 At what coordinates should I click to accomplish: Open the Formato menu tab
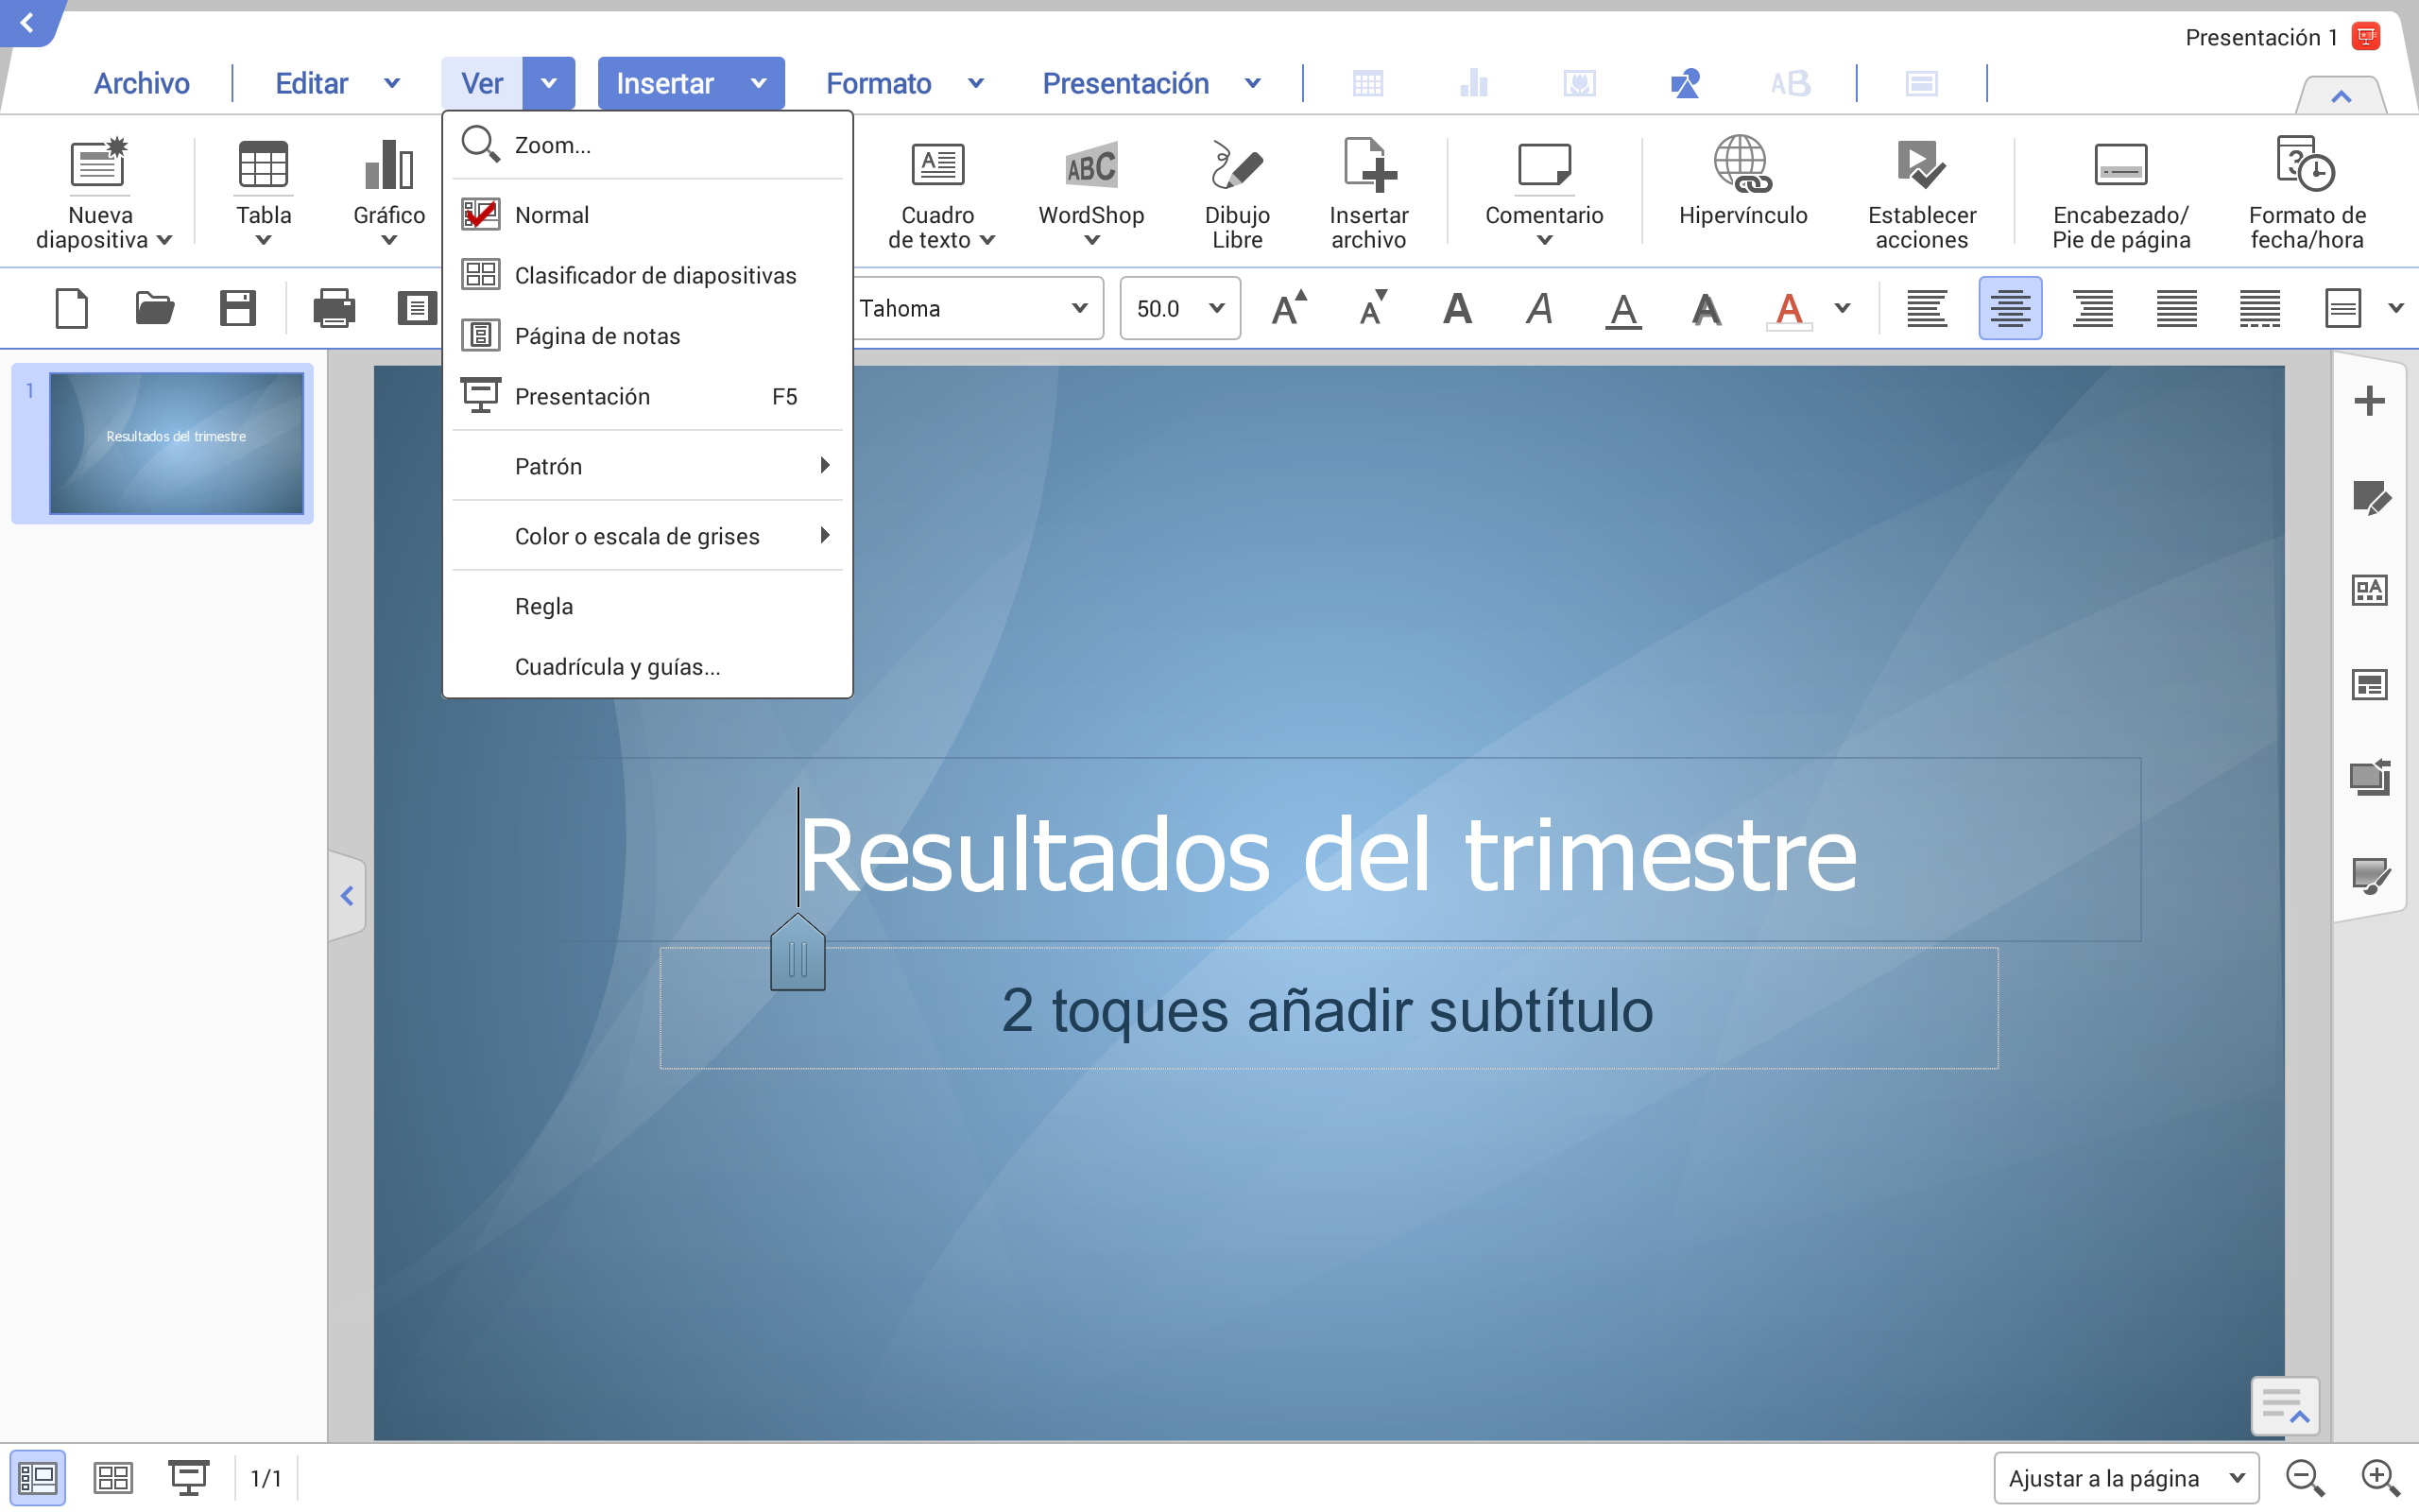pyautogui.click(x=879, y=83)
